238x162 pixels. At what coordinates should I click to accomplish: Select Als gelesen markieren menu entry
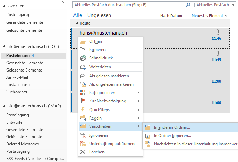pyautogui.click(x=109, y=76)
